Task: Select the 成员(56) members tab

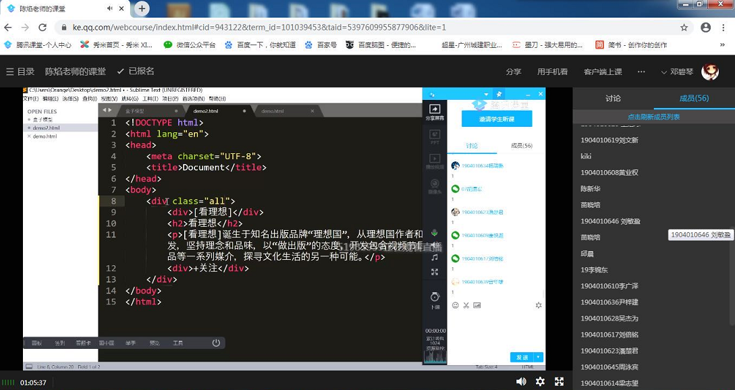Action: tap(694, 99)
